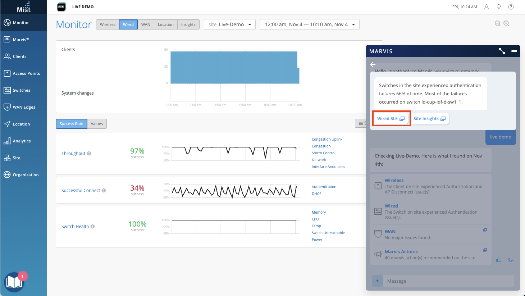Go back using Marvis arrow icon
The image size is (525, 296).
click(373, 64)
